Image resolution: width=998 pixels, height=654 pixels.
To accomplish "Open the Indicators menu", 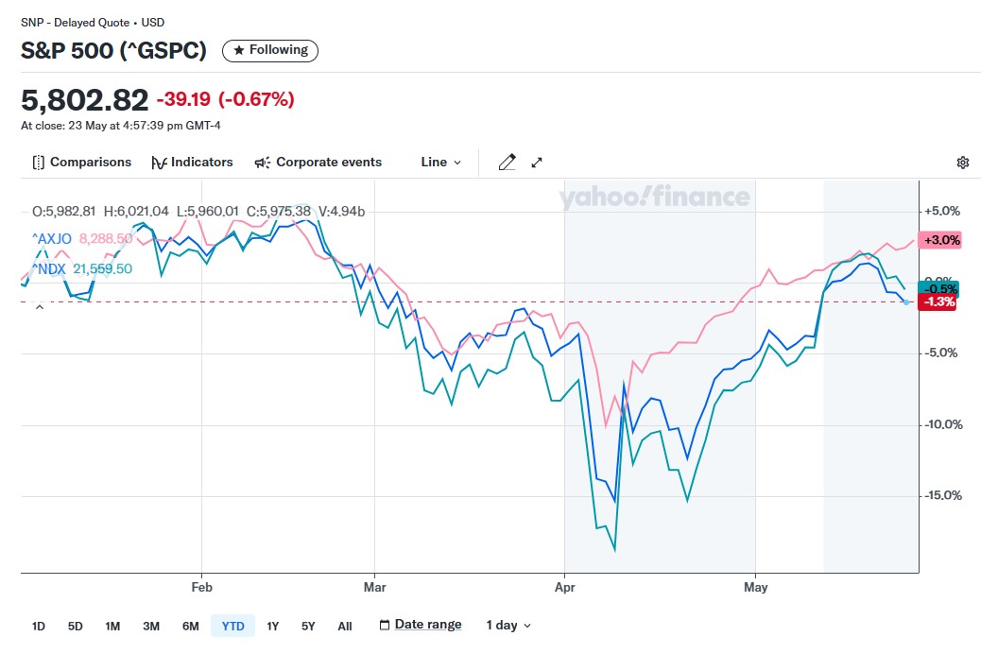I will (x=192, y=163).
